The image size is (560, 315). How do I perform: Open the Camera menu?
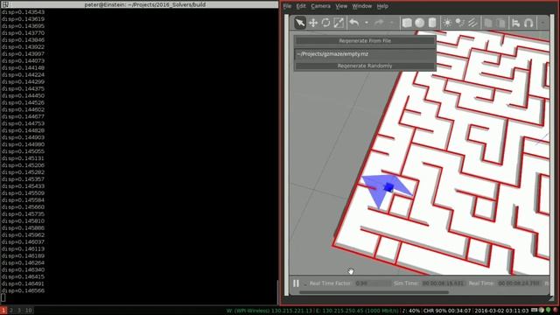click(320, 6)
